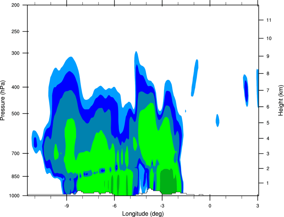Image resolution: width=284 pixels, height=217 pixels.
Task: Click the 'Longitude (deg)' axis title
Action: 143,214
